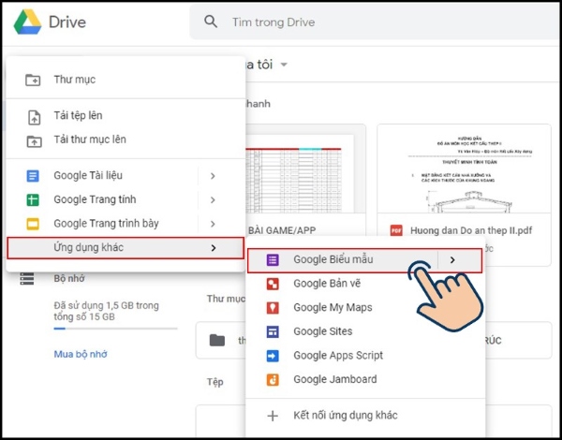
Task: Click the Google Biểu mẫu forms icon
Action: click(x=273, y=259)
